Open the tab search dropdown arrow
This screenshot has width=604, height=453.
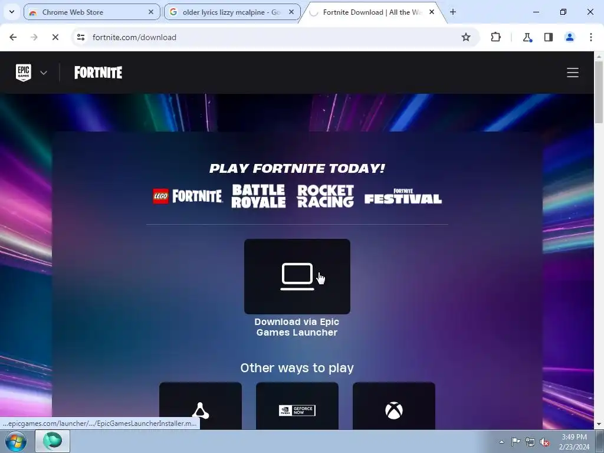[x=12, y=12]
